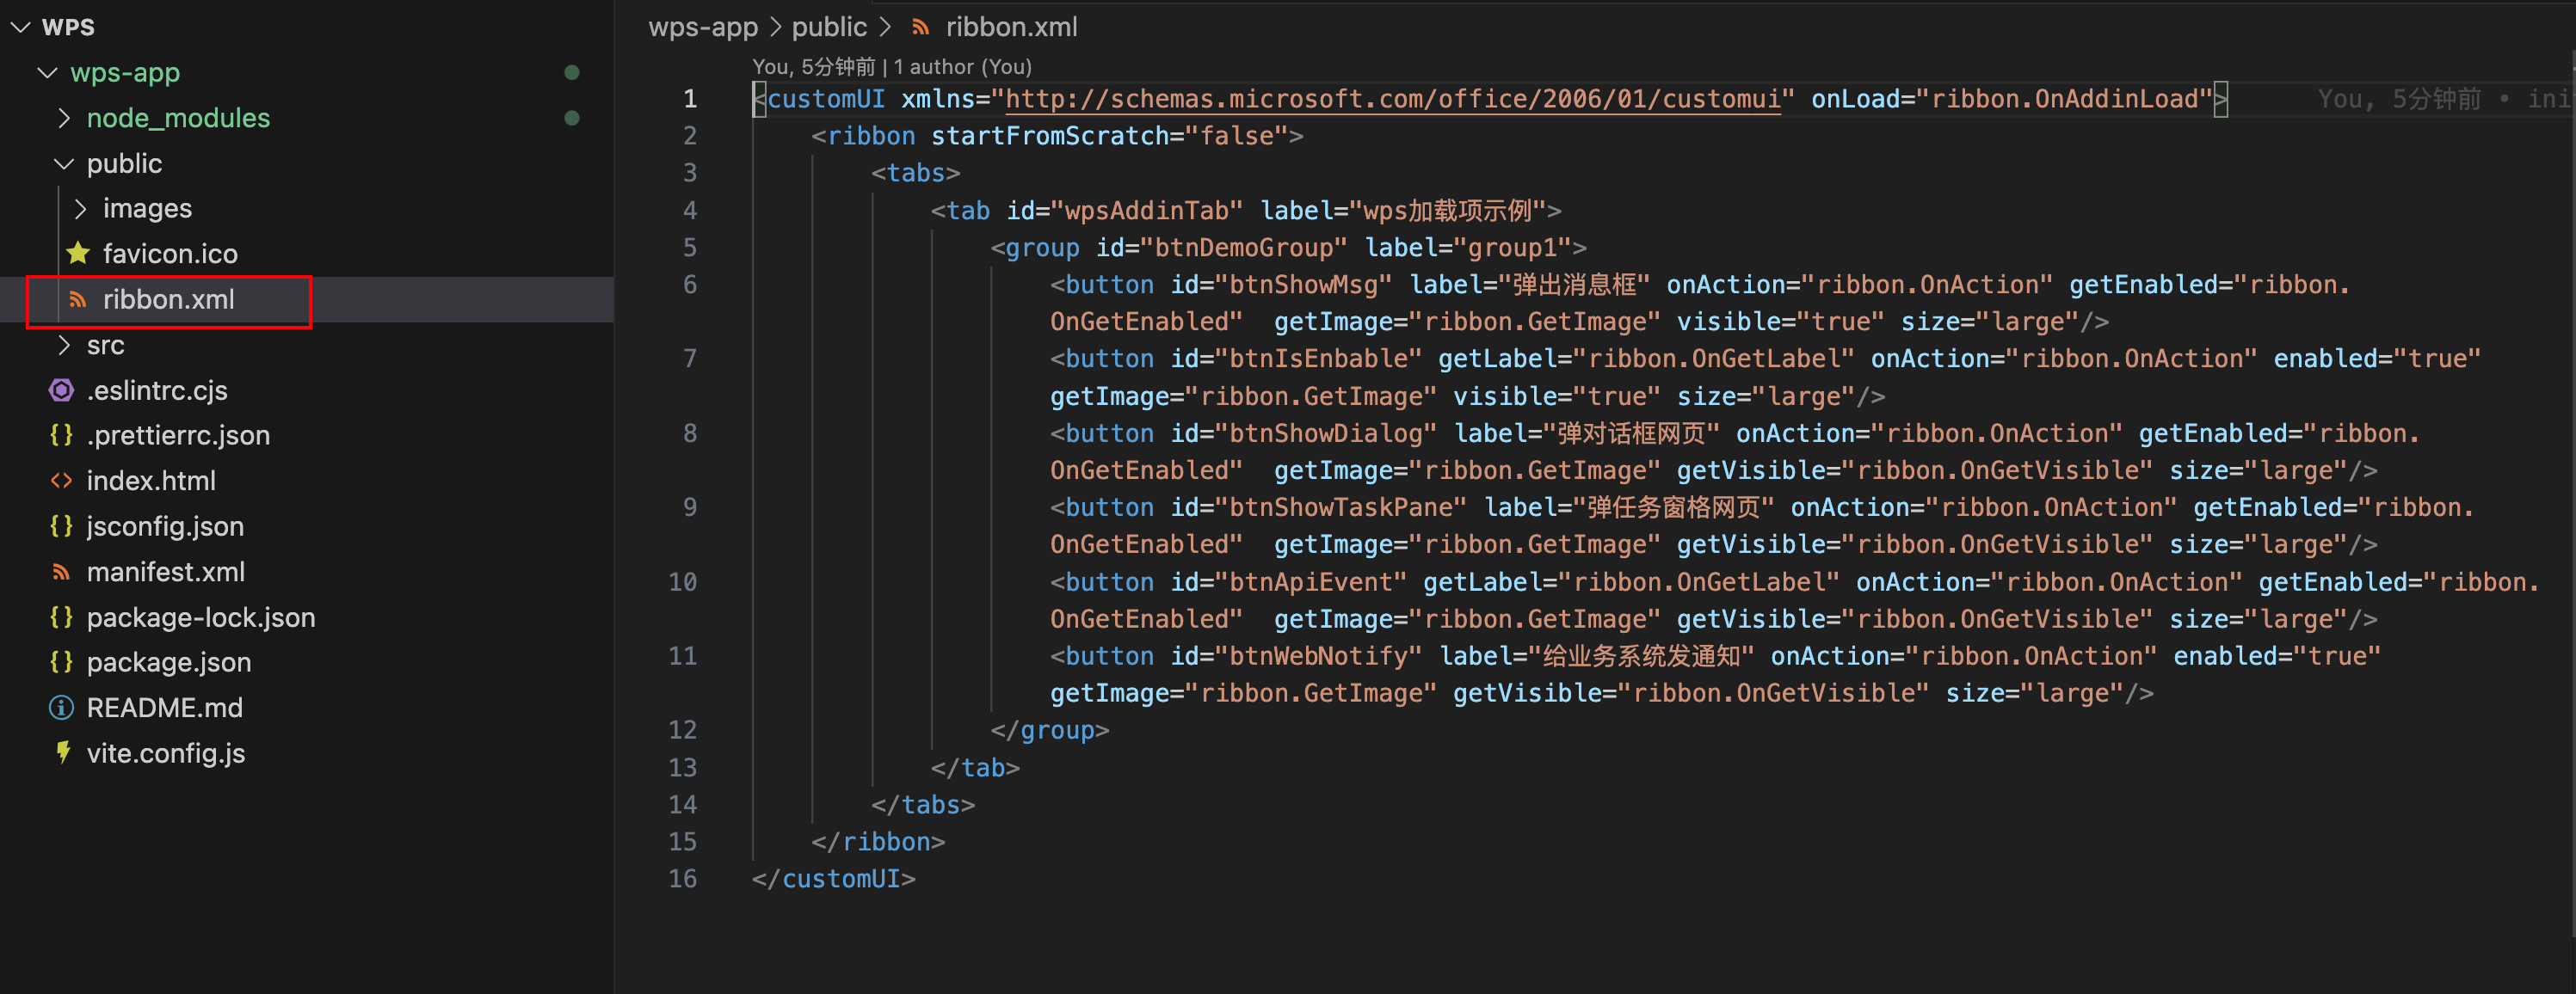Viewport: 2576px width, 994px height.
Task: Click wps-app in the breadcrumb bar
Action: point(703,27)
